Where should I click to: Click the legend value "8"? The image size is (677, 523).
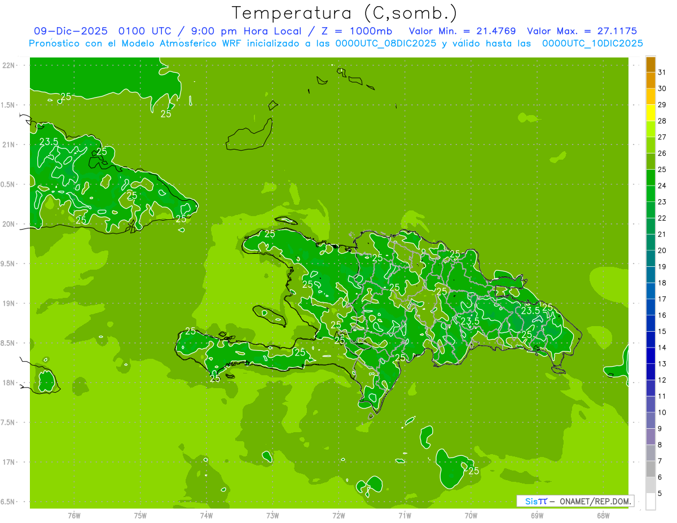(x=660, y=445)
